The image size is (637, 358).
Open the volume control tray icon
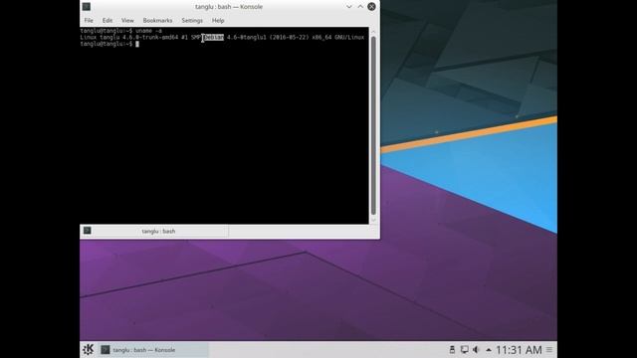(x=476, y=349)
